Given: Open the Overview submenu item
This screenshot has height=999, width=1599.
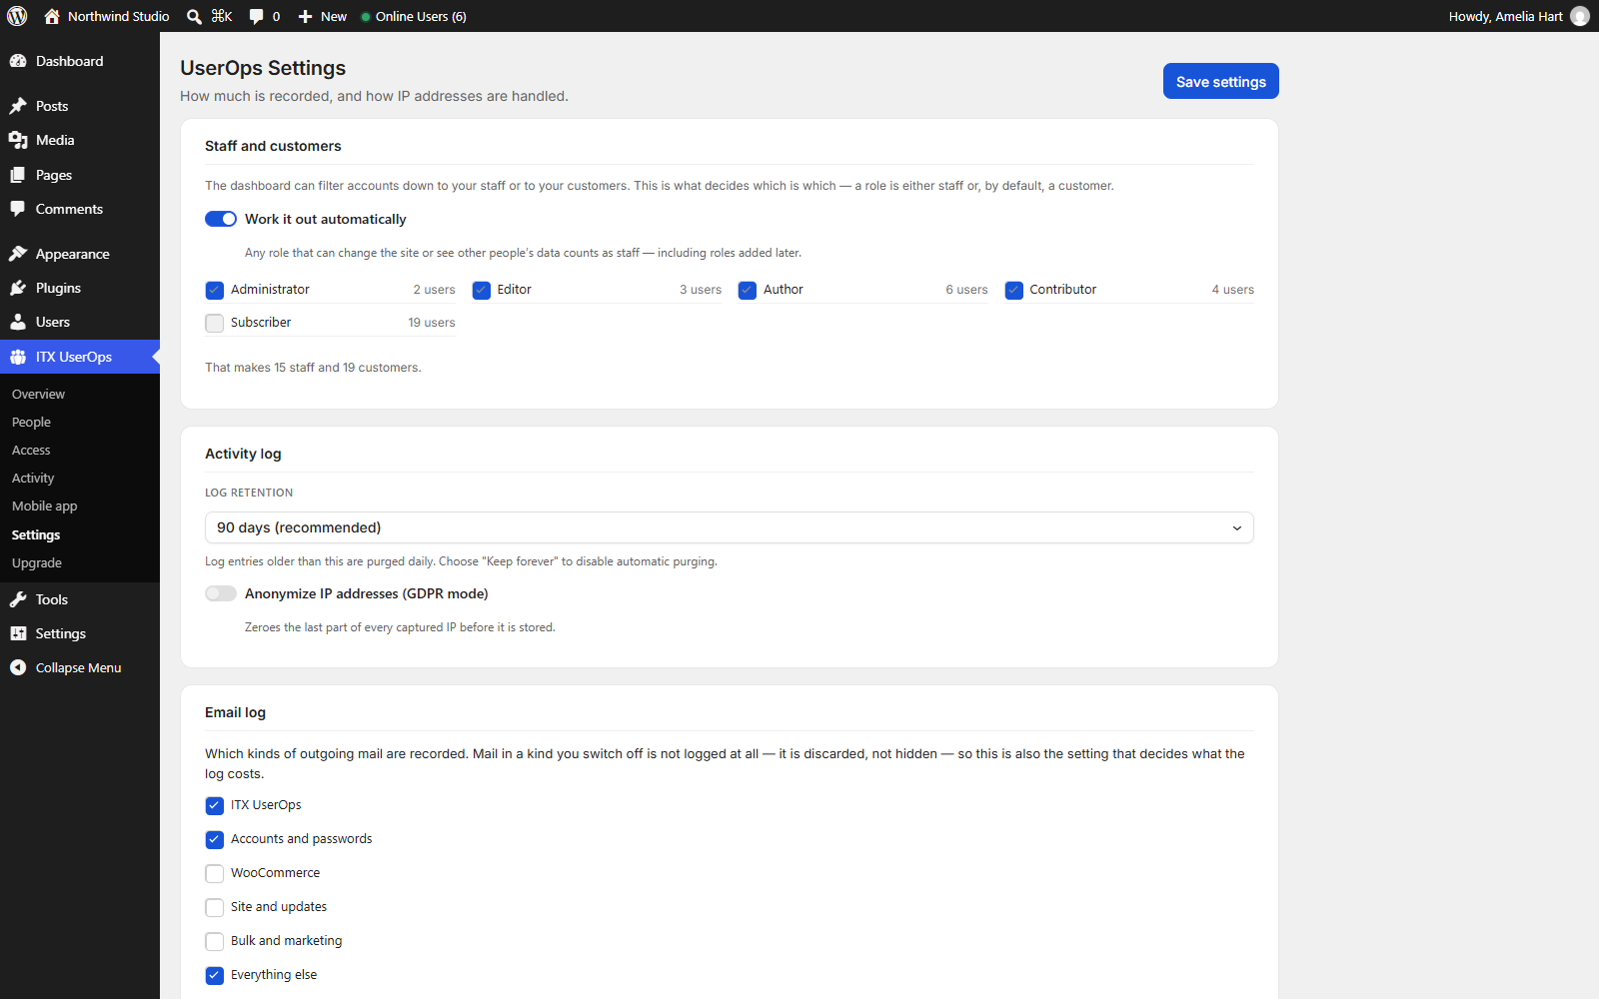Looking at the screenshot, I should [38, 395].
